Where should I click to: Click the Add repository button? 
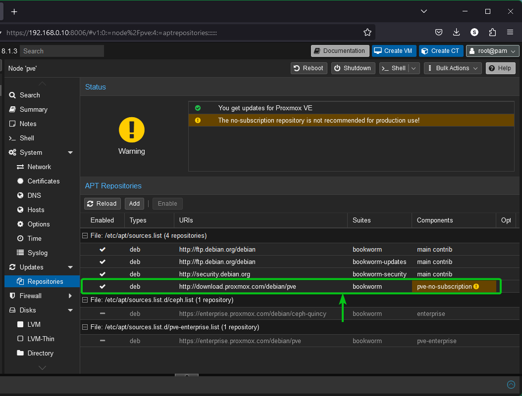point(134,204)
